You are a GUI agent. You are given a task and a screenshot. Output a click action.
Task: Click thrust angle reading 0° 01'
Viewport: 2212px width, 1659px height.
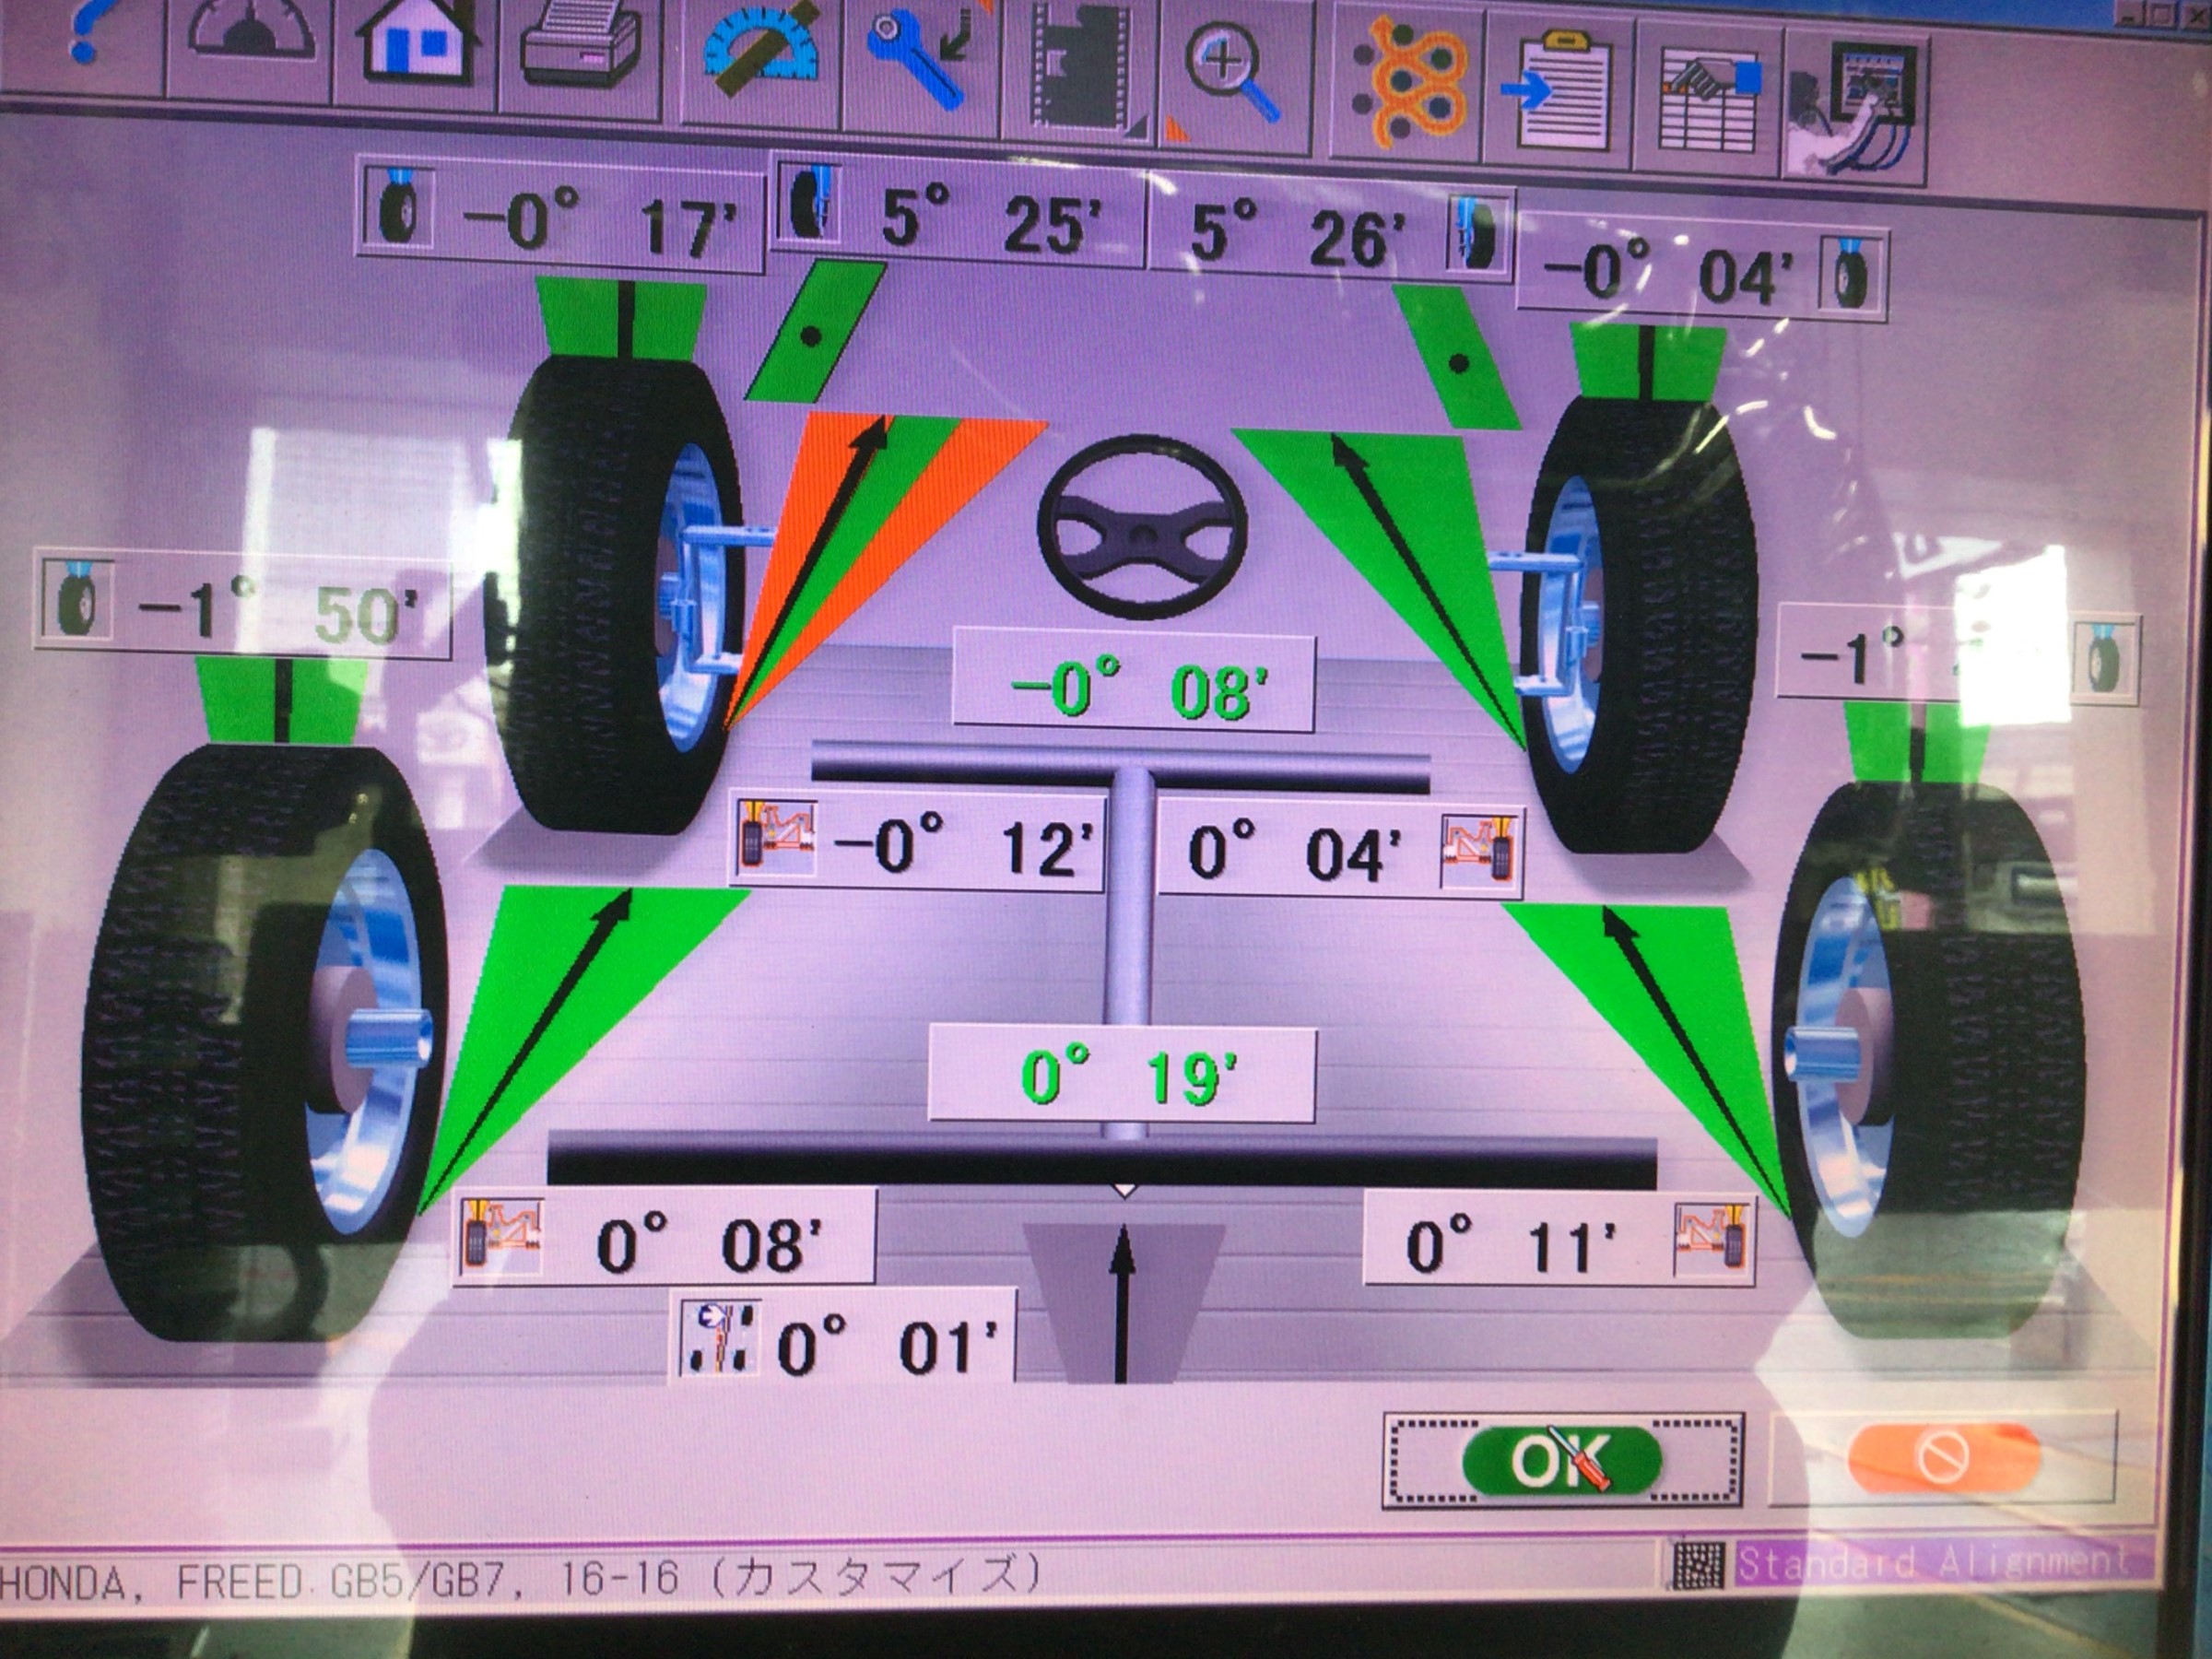click(x=844, y=1336)
